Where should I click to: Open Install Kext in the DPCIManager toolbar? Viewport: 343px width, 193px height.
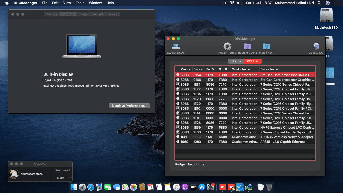[x=266, y=46]
